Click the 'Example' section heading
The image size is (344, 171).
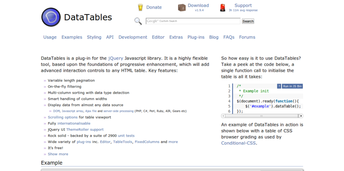point(52,163)
